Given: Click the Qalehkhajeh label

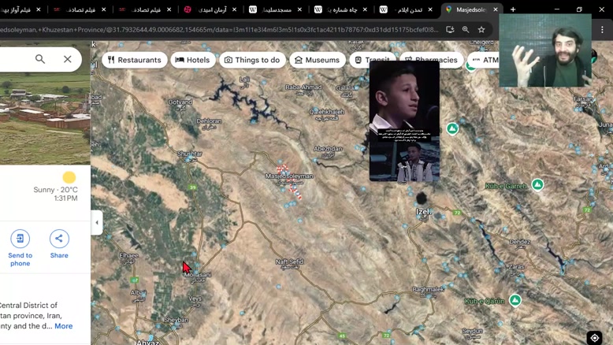Looking at the screenshot, I should [326, 112].
